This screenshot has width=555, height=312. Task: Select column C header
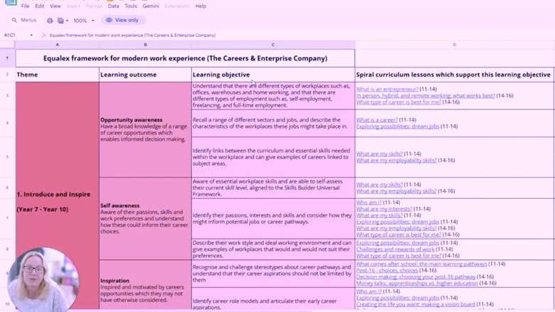(x=273, y=45)
